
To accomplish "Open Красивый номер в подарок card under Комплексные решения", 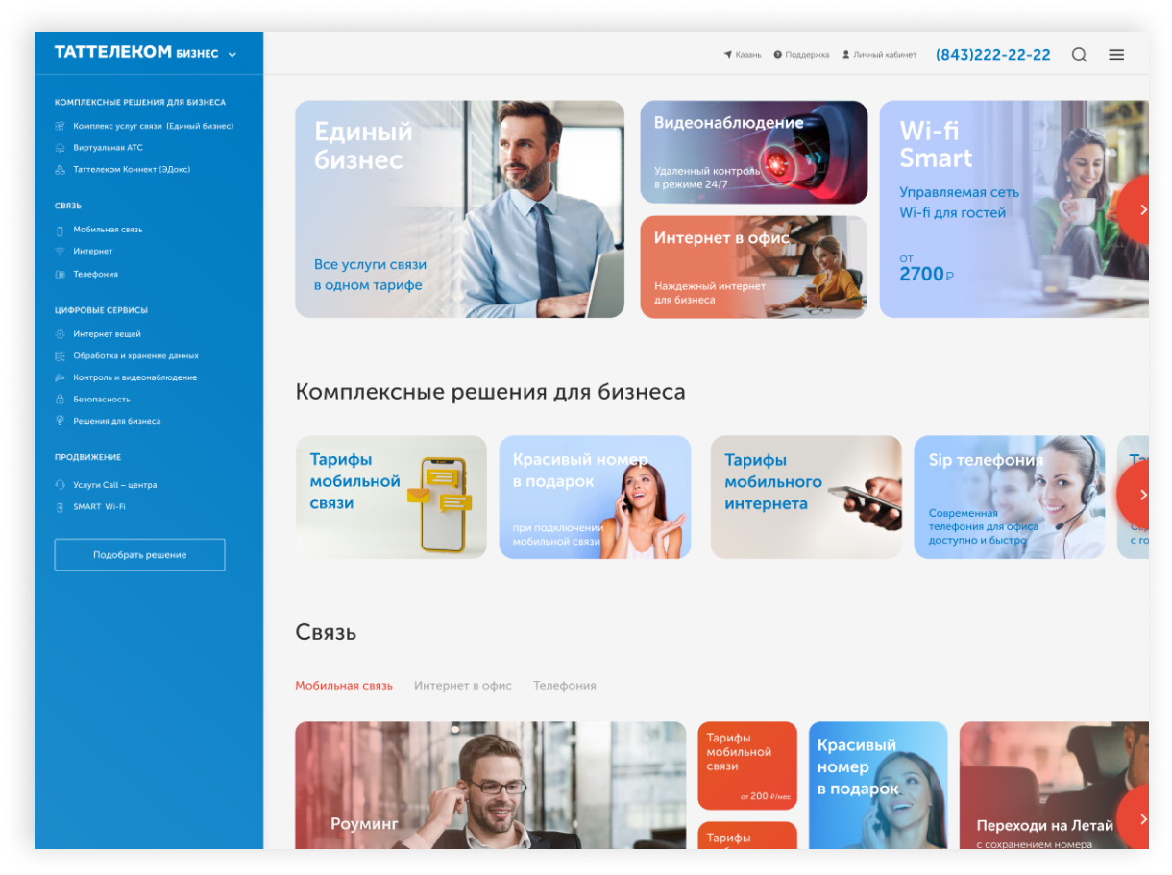I will [x=595, y=498].
